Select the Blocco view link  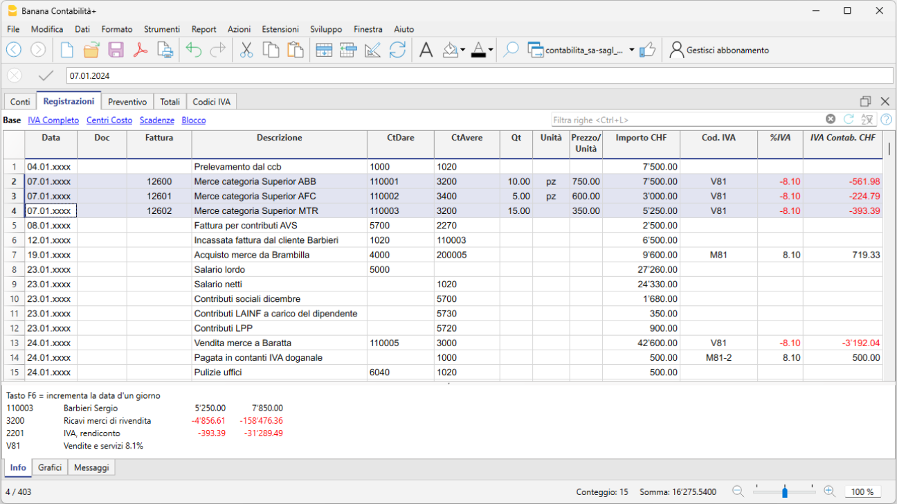click(x=194, y=120)
